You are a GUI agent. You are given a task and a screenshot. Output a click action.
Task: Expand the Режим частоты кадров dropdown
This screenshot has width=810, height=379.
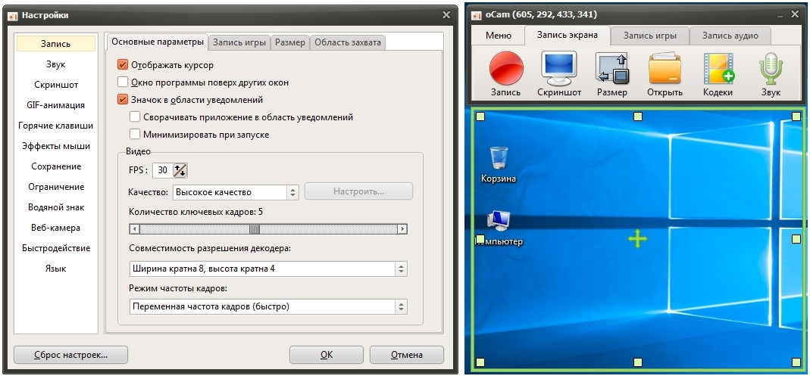[x=268, y=307]
